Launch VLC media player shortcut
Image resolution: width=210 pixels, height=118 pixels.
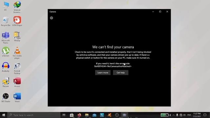pyautogui.click(x=17, y=53)
